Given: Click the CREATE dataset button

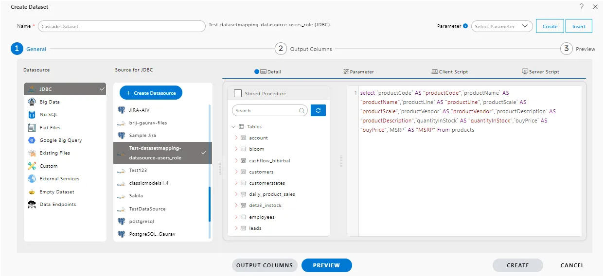Looking at the screenshot, I should coord(517,265).
